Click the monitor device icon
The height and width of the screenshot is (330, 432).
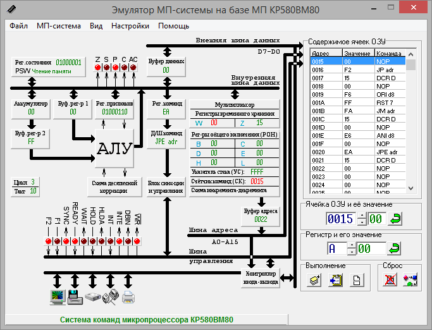point(58,297)
